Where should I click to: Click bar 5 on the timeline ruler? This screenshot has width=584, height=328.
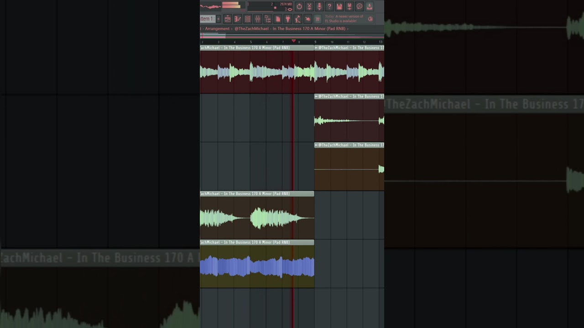(250, 42)
